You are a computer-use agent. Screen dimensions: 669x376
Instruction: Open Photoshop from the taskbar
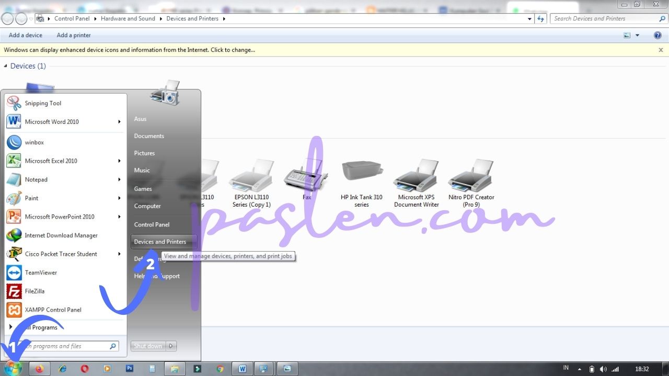click(130, 369)
